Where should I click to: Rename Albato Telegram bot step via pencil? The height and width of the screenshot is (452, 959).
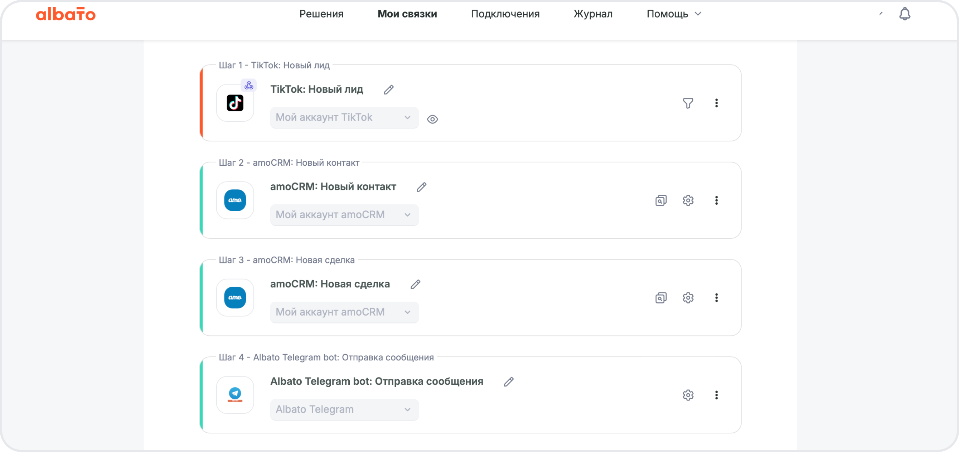(509, 381)
